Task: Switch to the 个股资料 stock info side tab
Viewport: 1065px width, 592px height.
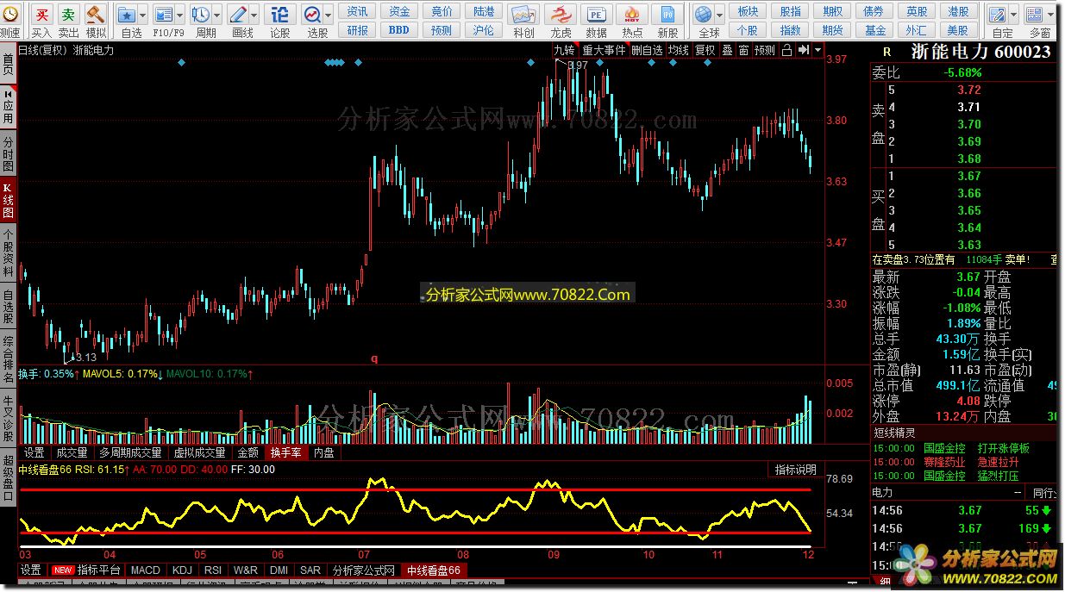Action: (x=8, y=252)
